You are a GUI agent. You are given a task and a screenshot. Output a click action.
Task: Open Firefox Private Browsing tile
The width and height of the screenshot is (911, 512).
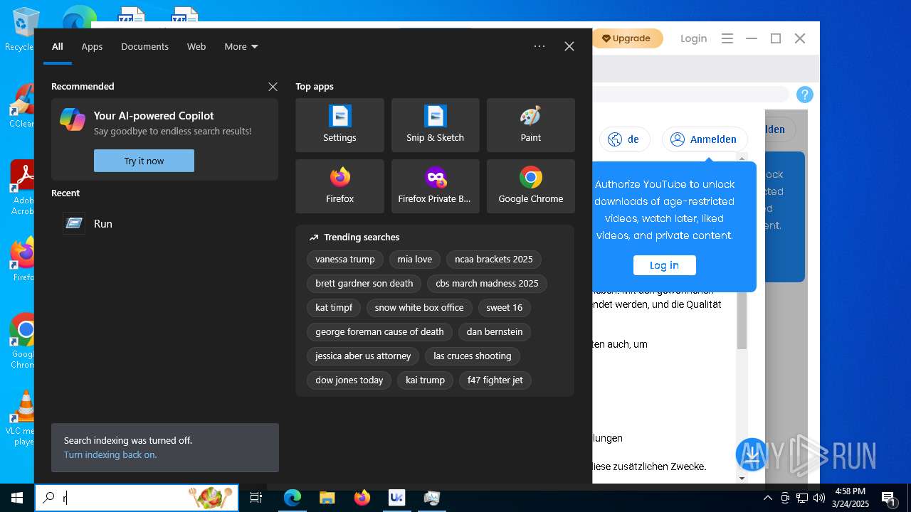click(x=435, y=186)
